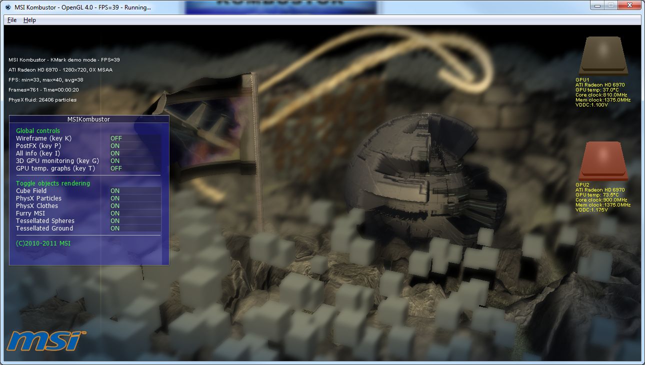Screen dimensions: 645x365
Task: Maximize the MSI Kombustor window
Action: 610,5
